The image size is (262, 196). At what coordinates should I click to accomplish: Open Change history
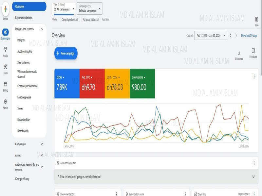22,179
